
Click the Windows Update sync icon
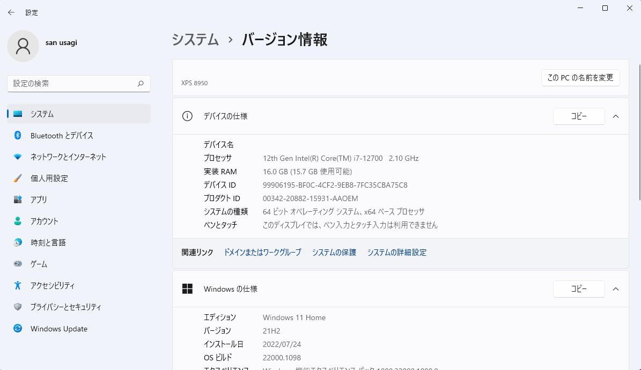pos(18,328)
